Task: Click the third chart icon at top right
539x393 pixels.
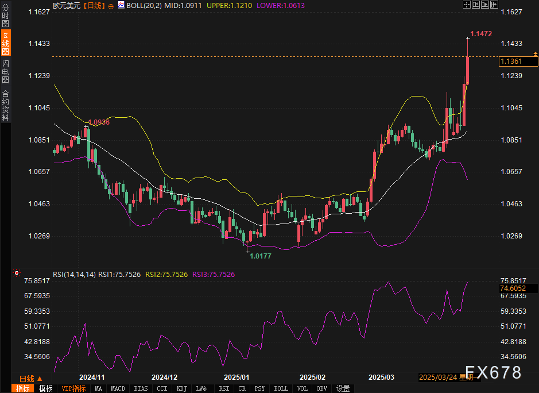Action: [484, 5]
